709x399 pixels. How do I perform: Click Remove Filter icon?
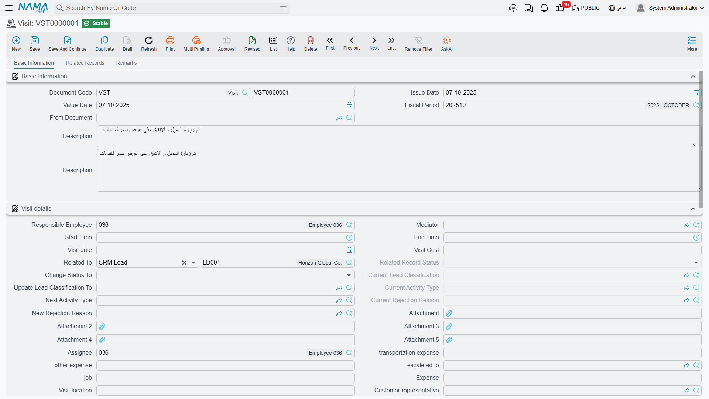tap(418, 44)
